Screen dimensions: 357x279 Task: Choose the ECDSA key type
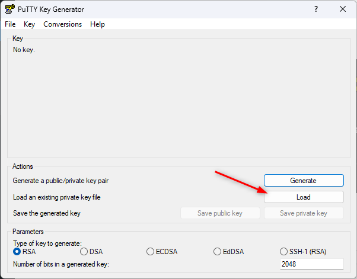tap(162, 252)
